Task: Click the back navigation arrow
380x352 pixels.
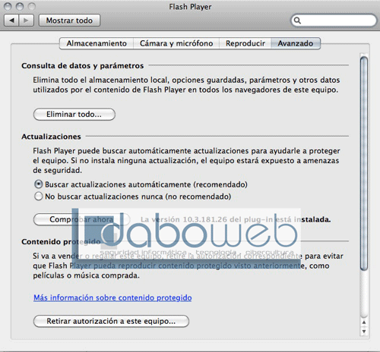Action: (11, 20)
